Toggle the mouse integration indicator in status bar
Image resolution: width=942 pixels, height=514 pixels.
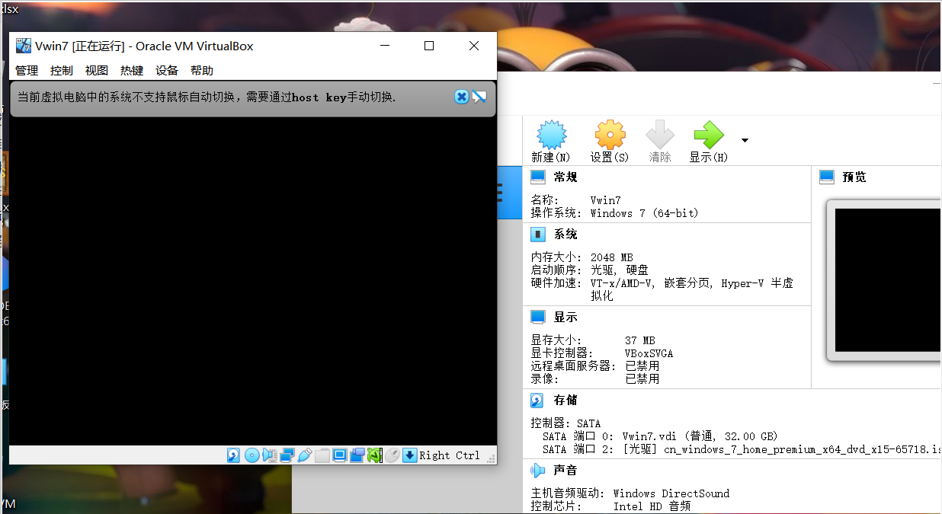[x=392, y=455]
